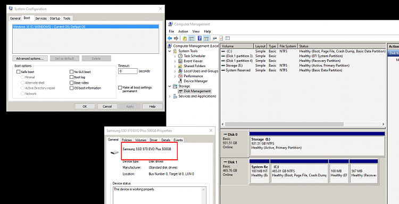Select the Windows 10 boot entry

click(x=86, y=27)
